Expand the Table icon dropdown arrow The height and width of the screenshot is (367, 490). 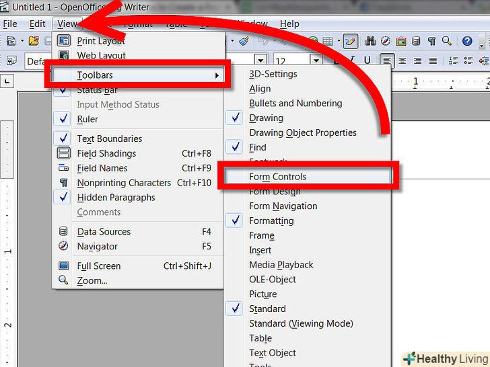tap(339, 41)
